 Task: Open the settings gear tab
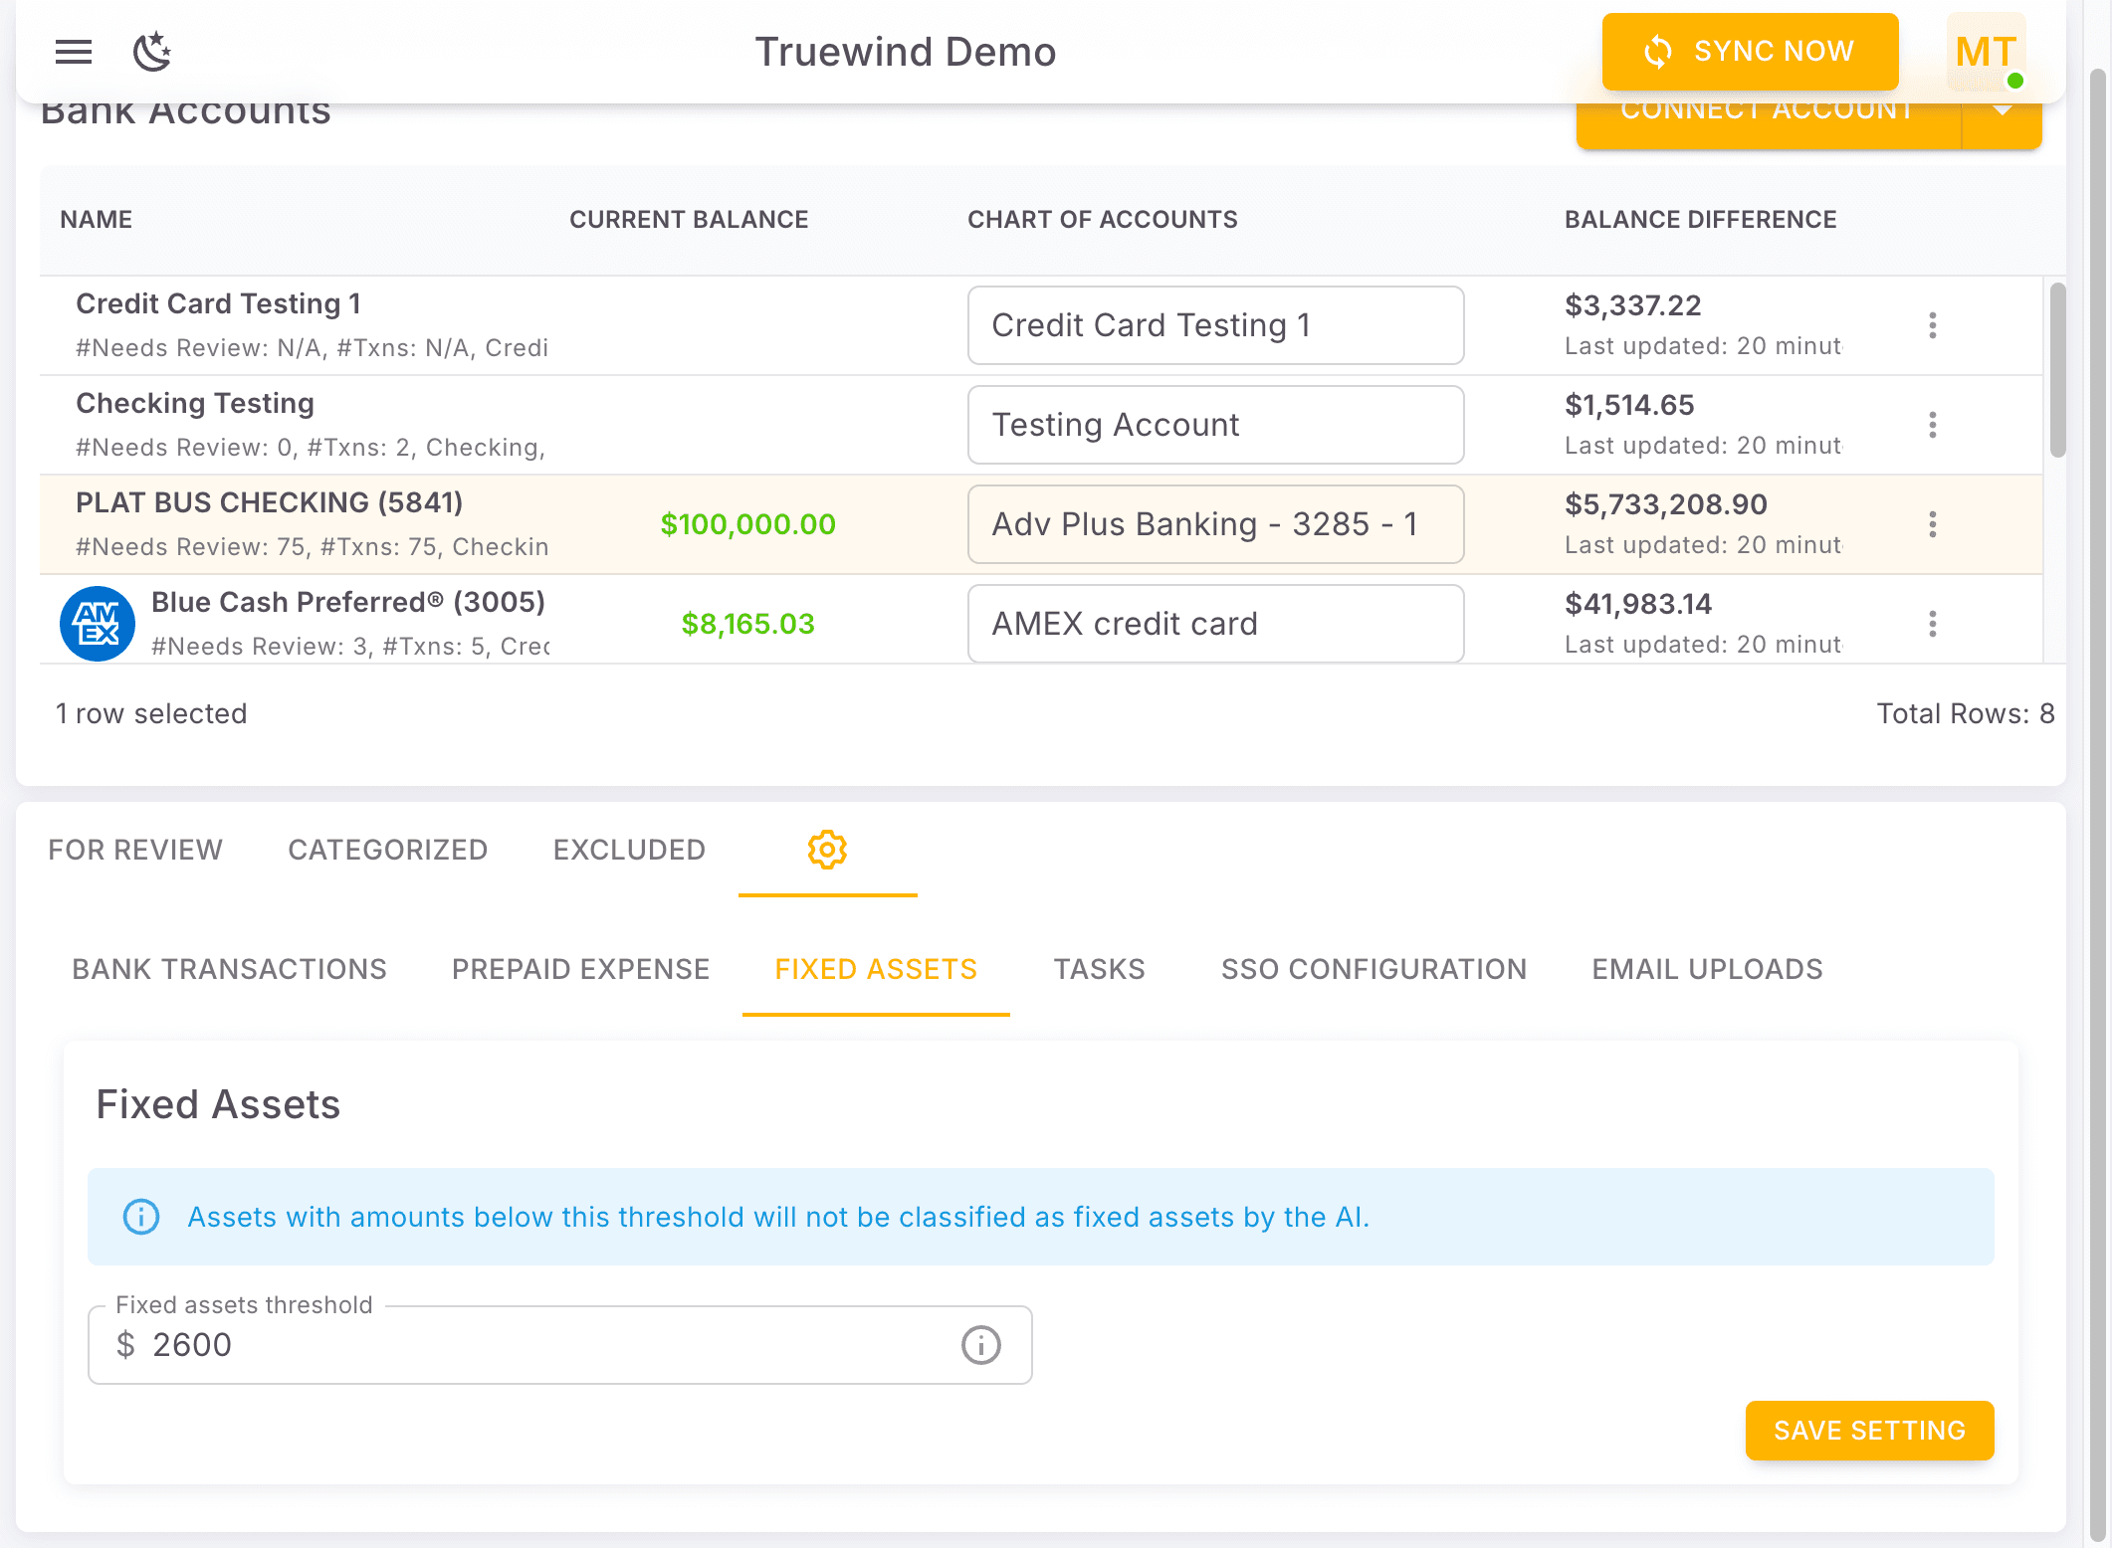(x=827, y=850)
